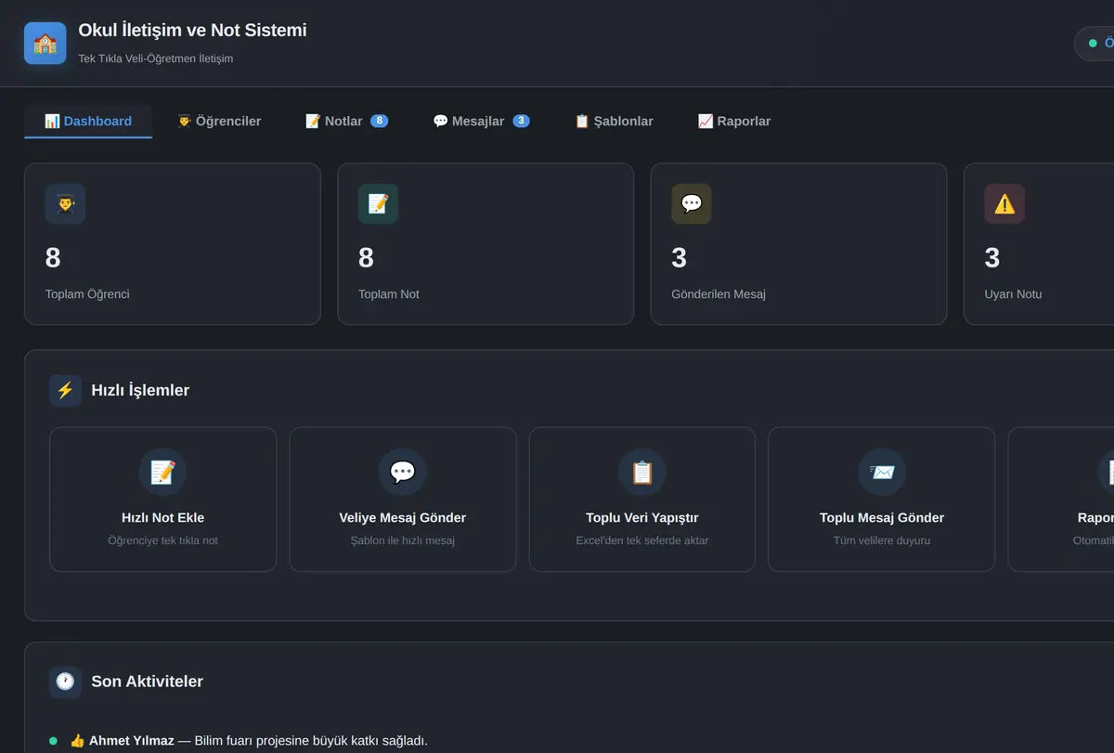Click the text Tüm velilere duyuru
The width and height of the screenshot is (1114, 753).
(x=882, y=540)
